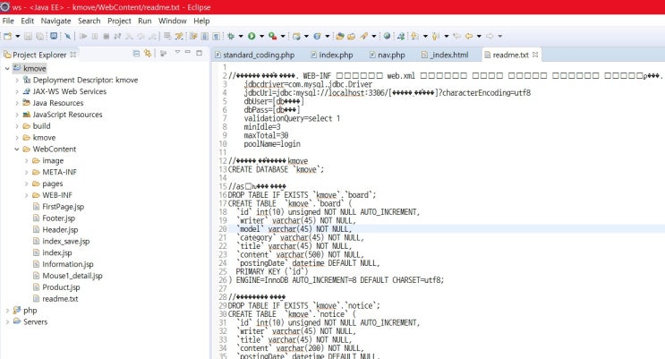Screen dimensions: 665x359
Task: Click the Resume debug icon
Action: coord(83,37)
